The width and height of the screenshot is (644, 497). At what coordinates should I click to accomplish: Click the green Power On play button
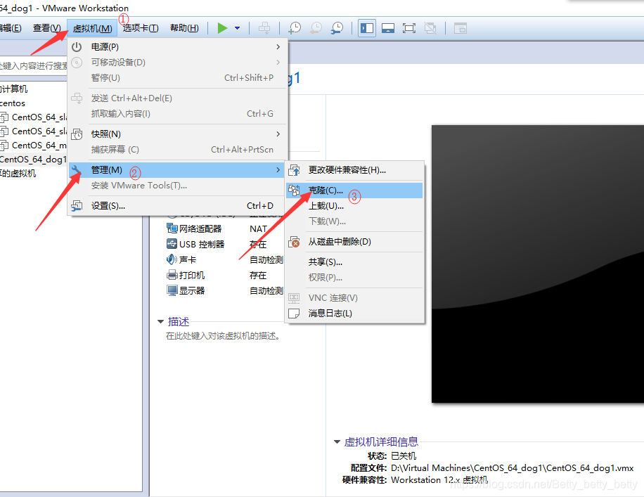click(x=222, y=28)
